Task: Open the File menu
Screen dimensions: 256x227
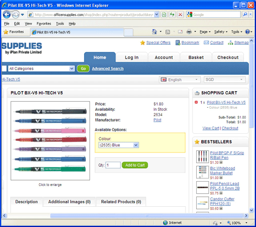Action: pos(6,23)
